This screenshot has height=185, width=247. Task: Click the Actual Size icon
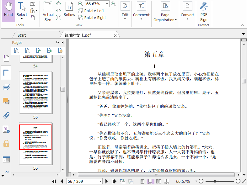(48, 12)
